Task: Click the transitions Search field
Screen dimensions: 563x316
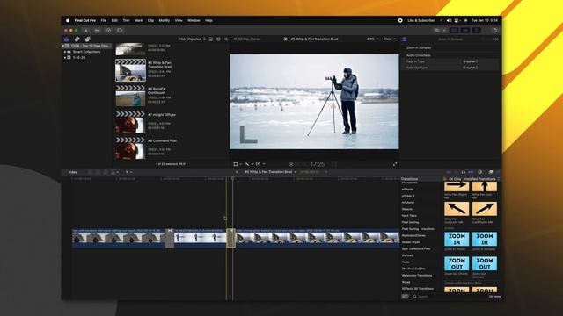Action: (x=449, y=297)
